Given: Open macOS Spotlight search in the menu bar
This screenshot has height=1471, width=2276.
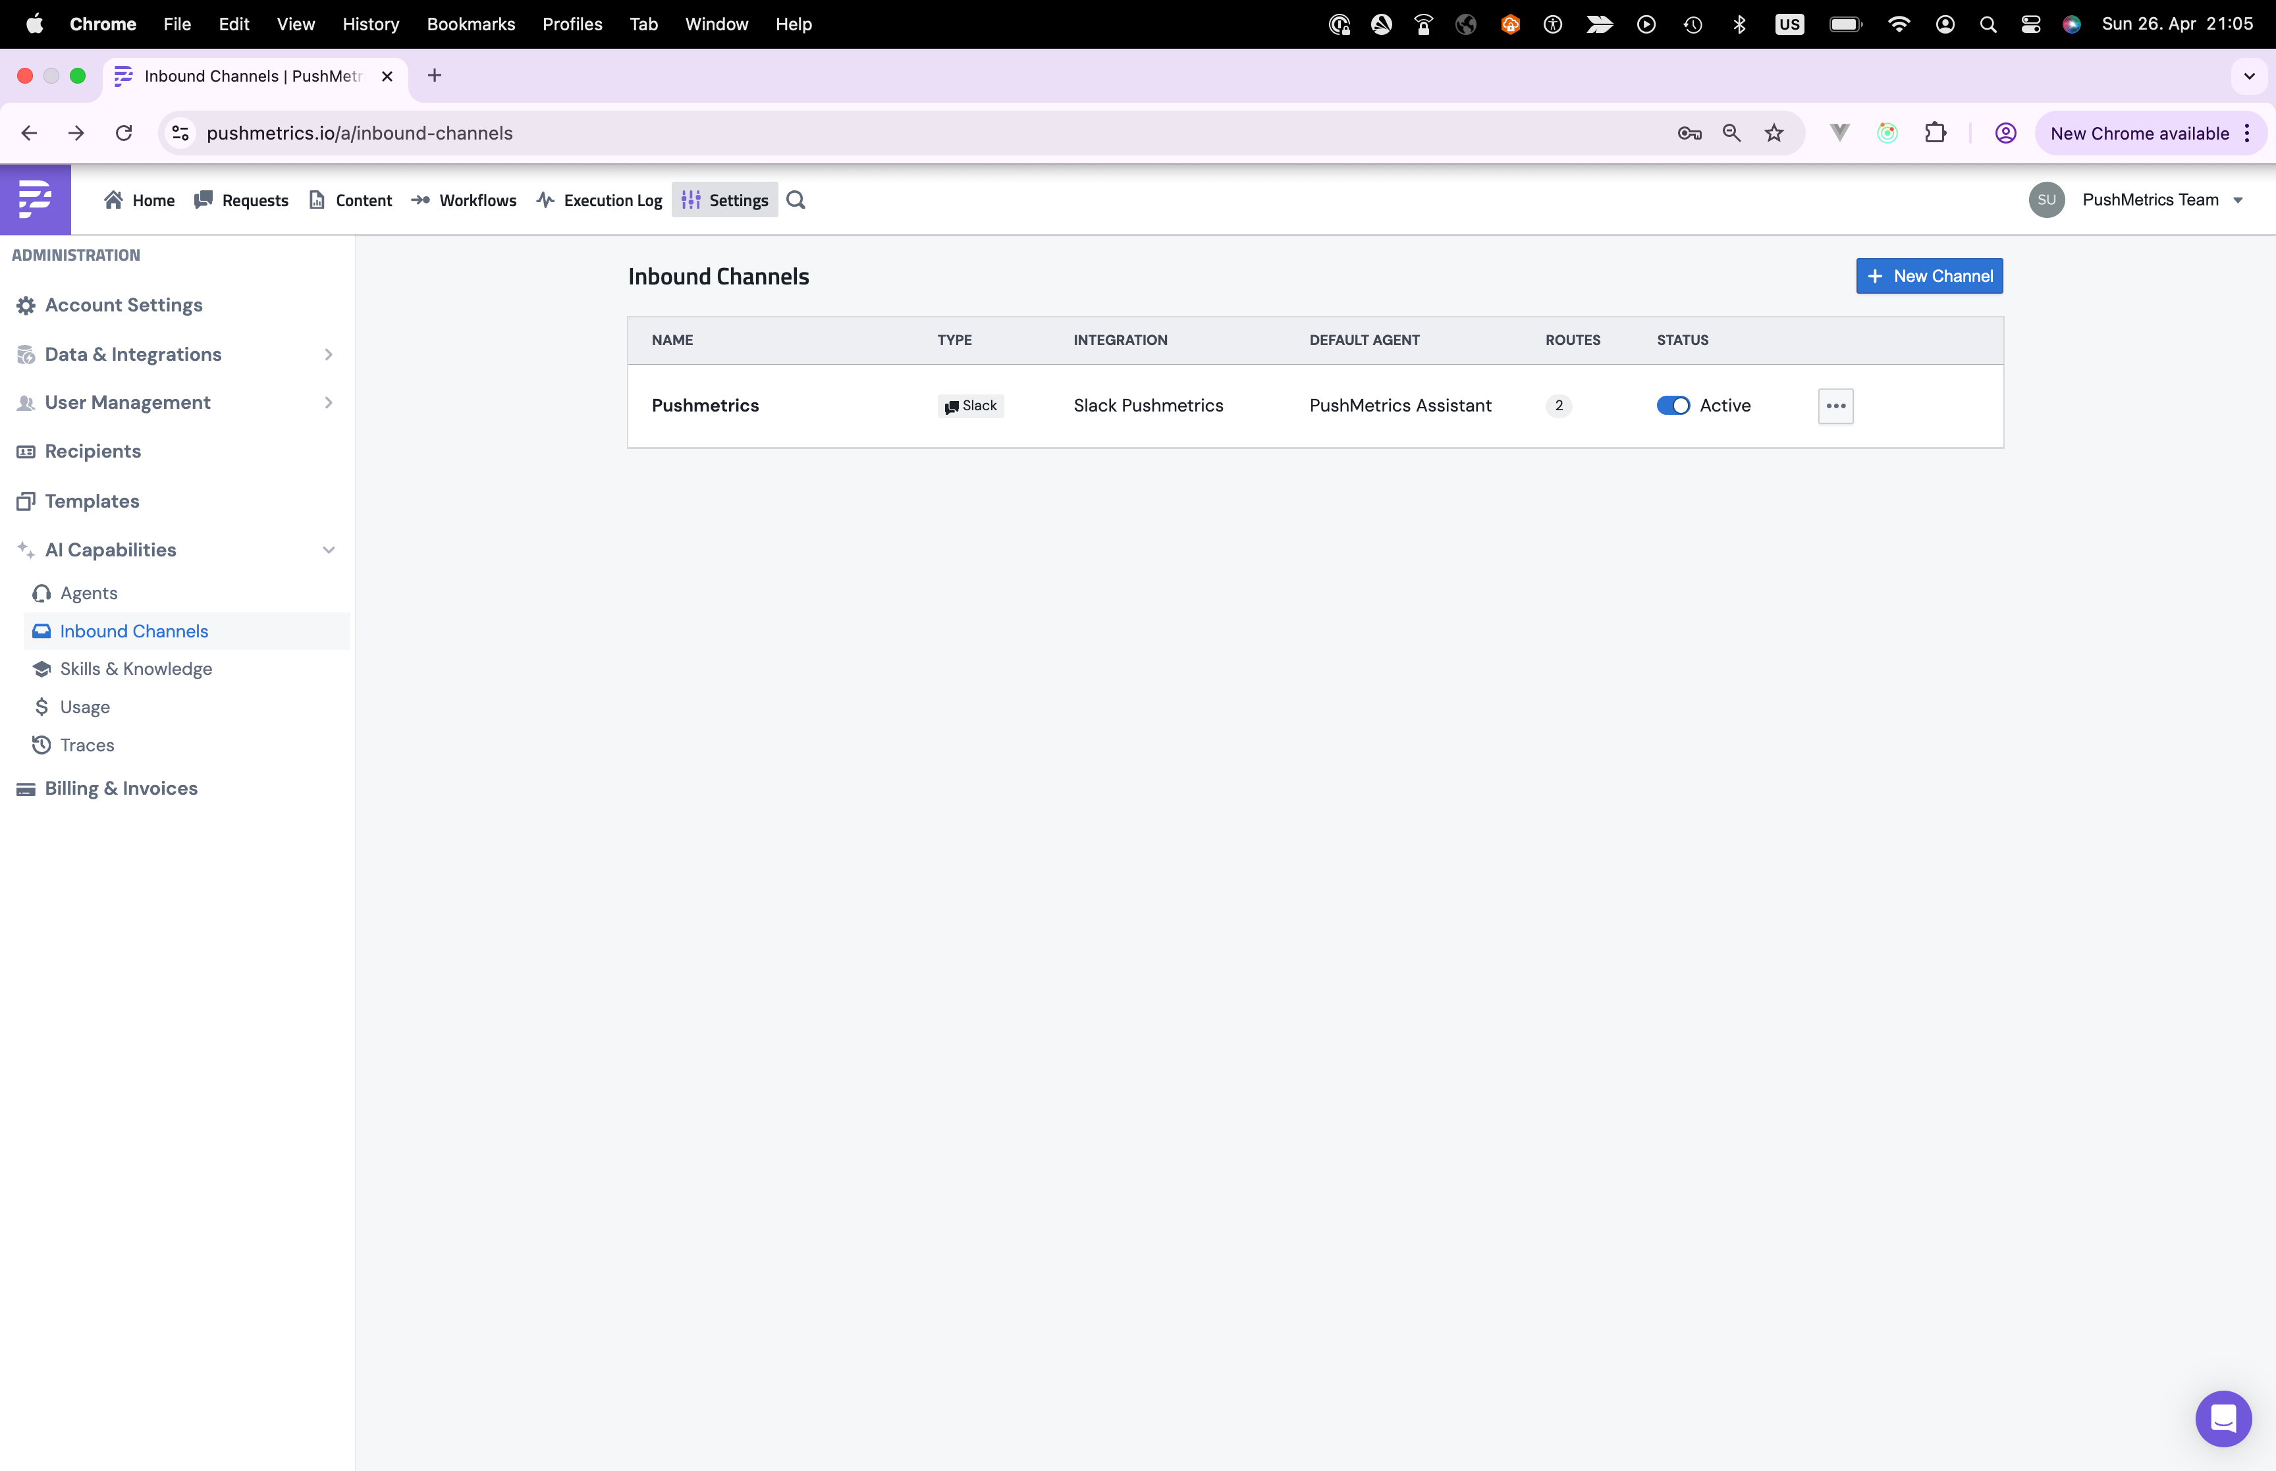Looking at the screenshot, I should [1988, 24].
